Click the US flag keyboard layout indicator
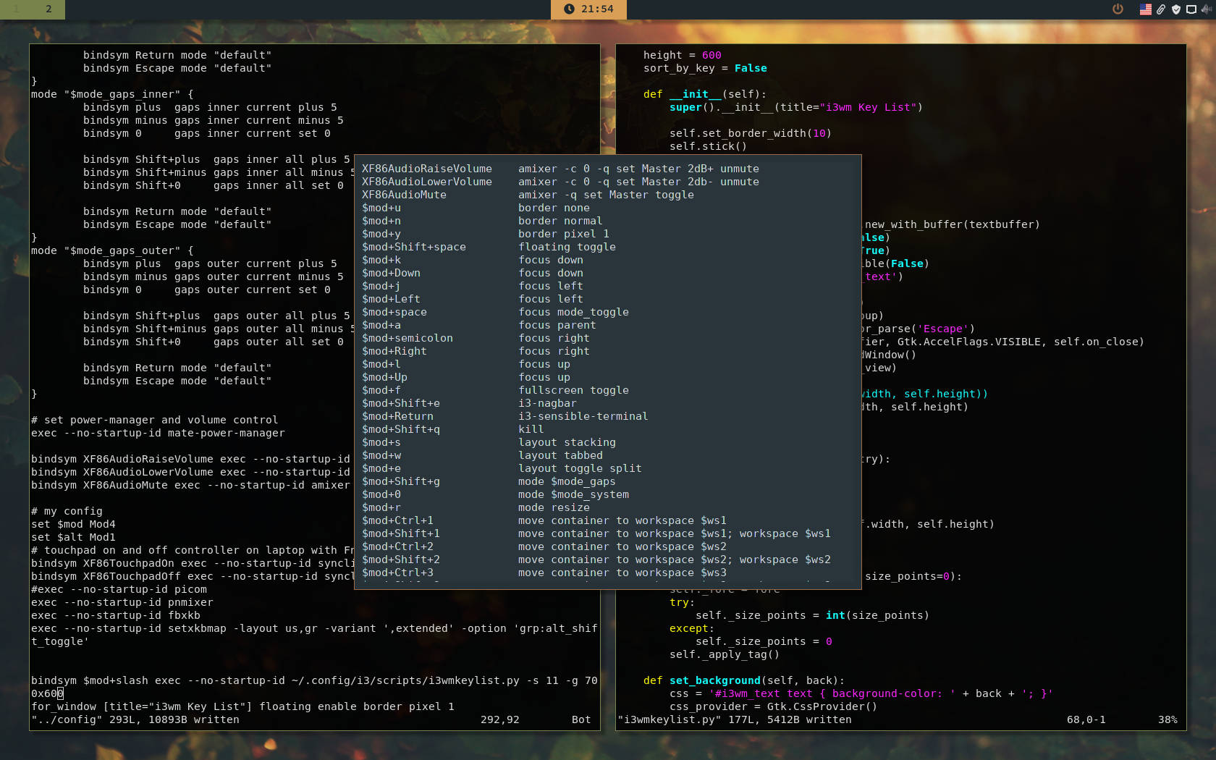The image size is (1216, 760). (x=1146, y=9)
